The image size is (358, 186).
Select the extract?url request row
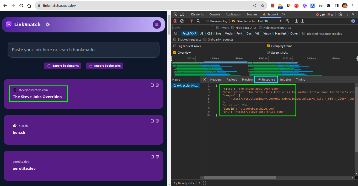pos(186,86)
